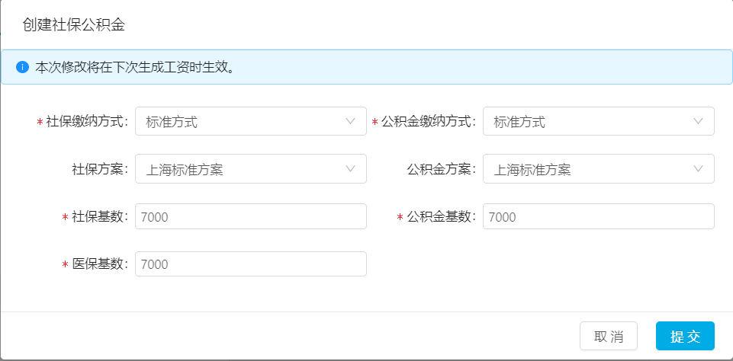Expand 社保方案 dropdown showing 上海标准方案
The height and width of the screenshot is (361, 733).
pyautogui.click(x=251, y=168)
